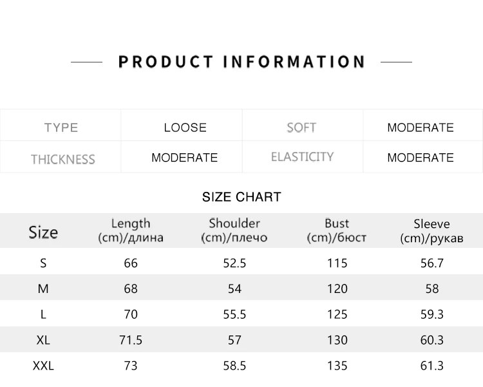Select the S size row label
The image size is (483, 387).
tap(43, 263)
